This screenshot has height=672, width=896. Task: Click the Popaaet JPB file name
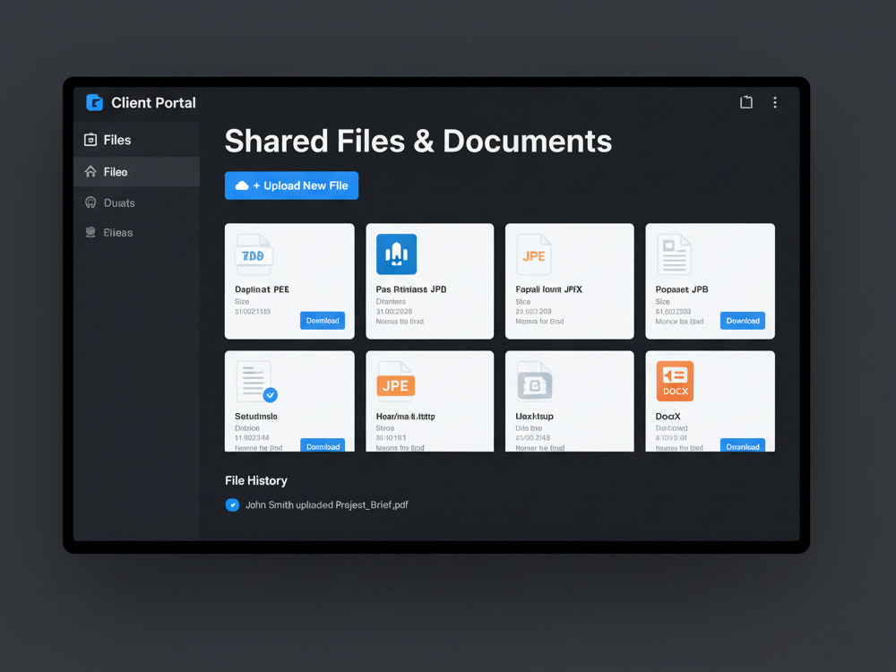tap(682, 289)
